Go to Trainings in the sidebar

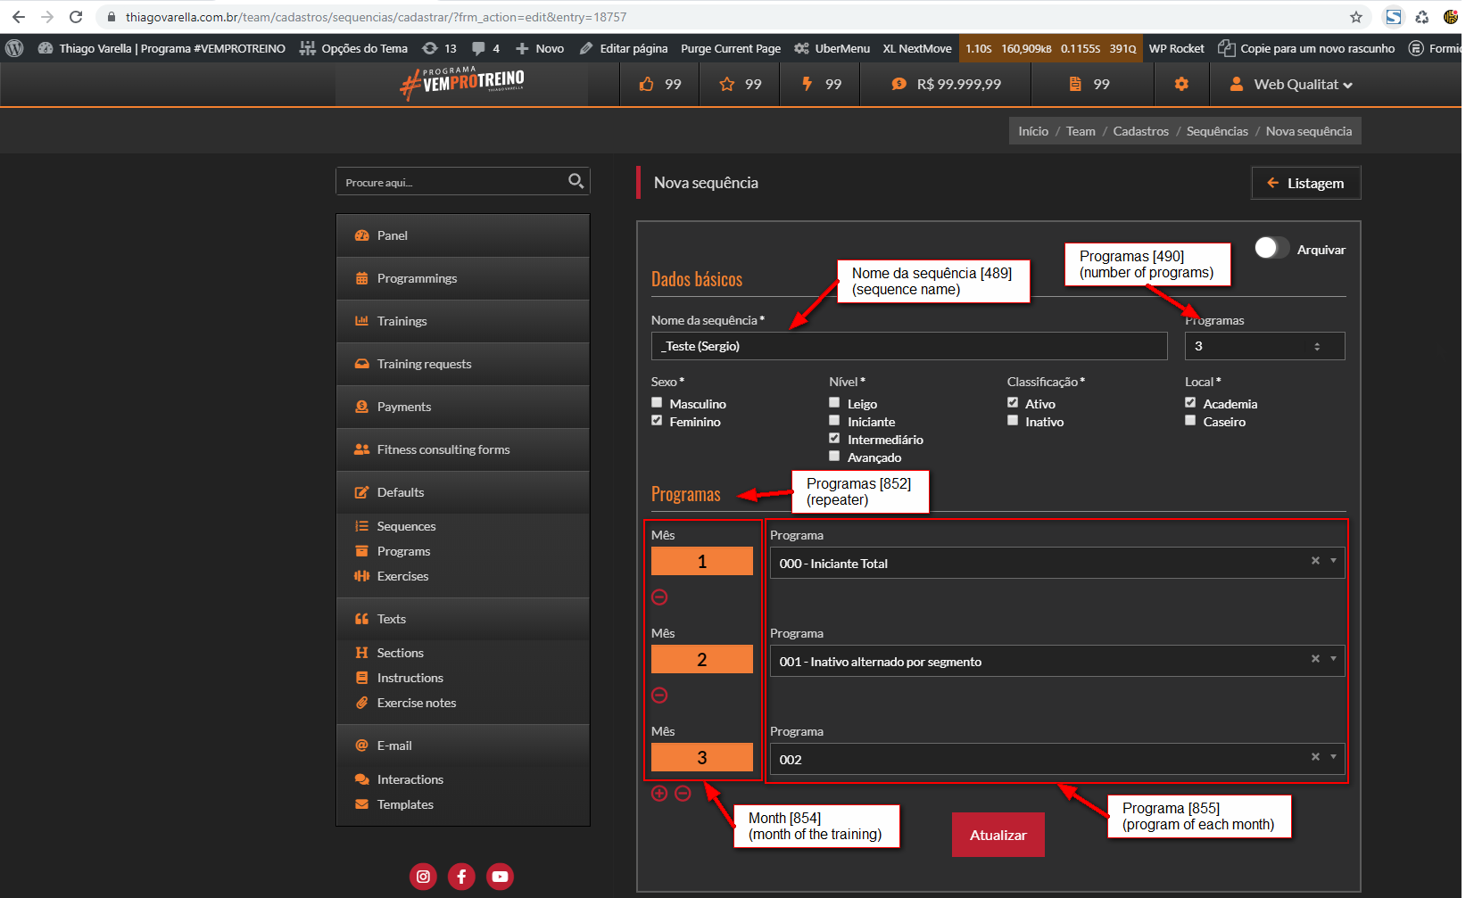pos(462,321)
